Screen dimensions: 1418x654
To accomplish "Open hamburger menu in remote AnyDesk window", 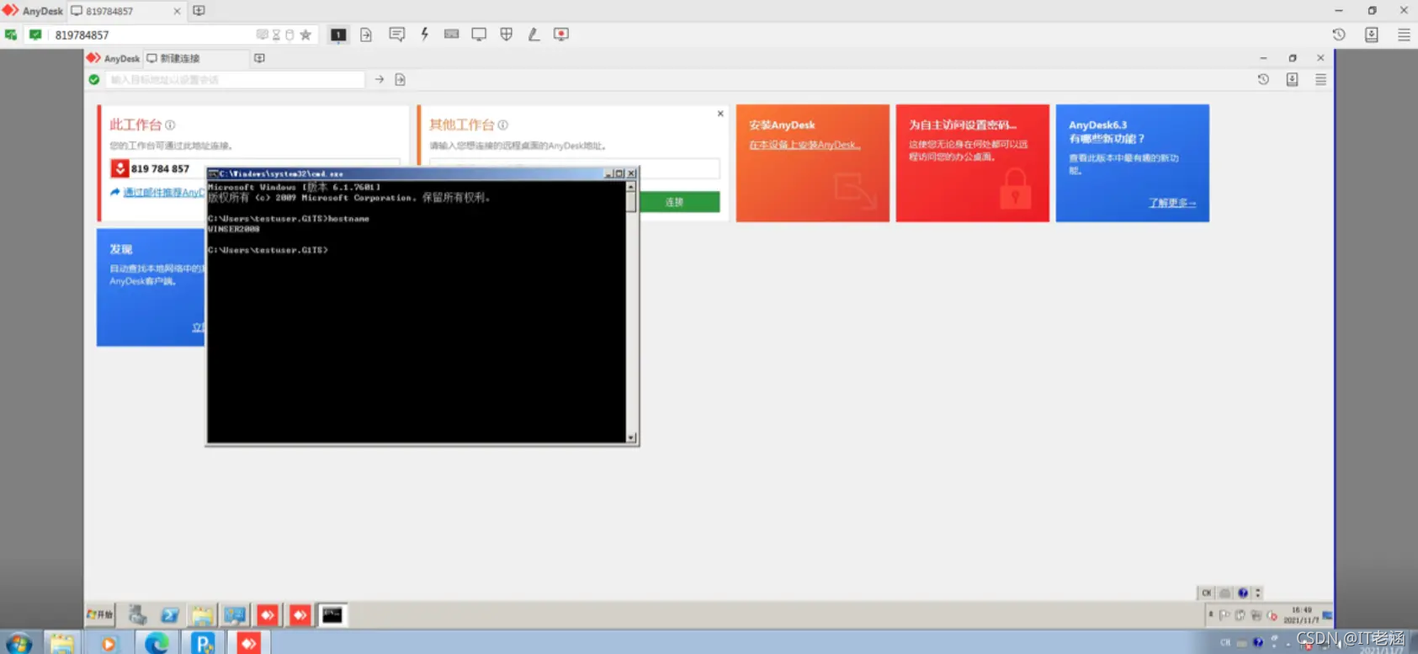I will pyautogui.click(x=1320, y=79).
